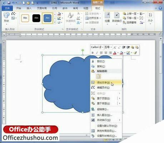Switch to the 审阅 tab
Screen dimensions: 164x143
[x=75, y=8]
